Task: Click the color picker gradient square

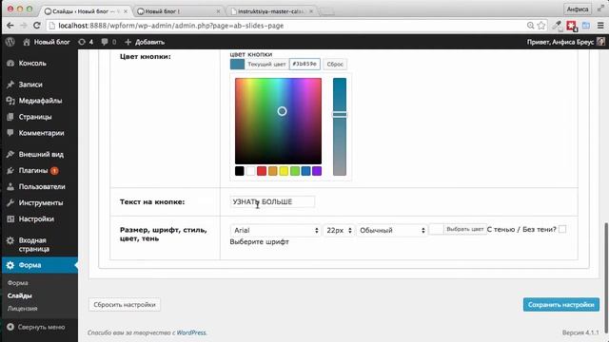Action: (x=278, y=121)
